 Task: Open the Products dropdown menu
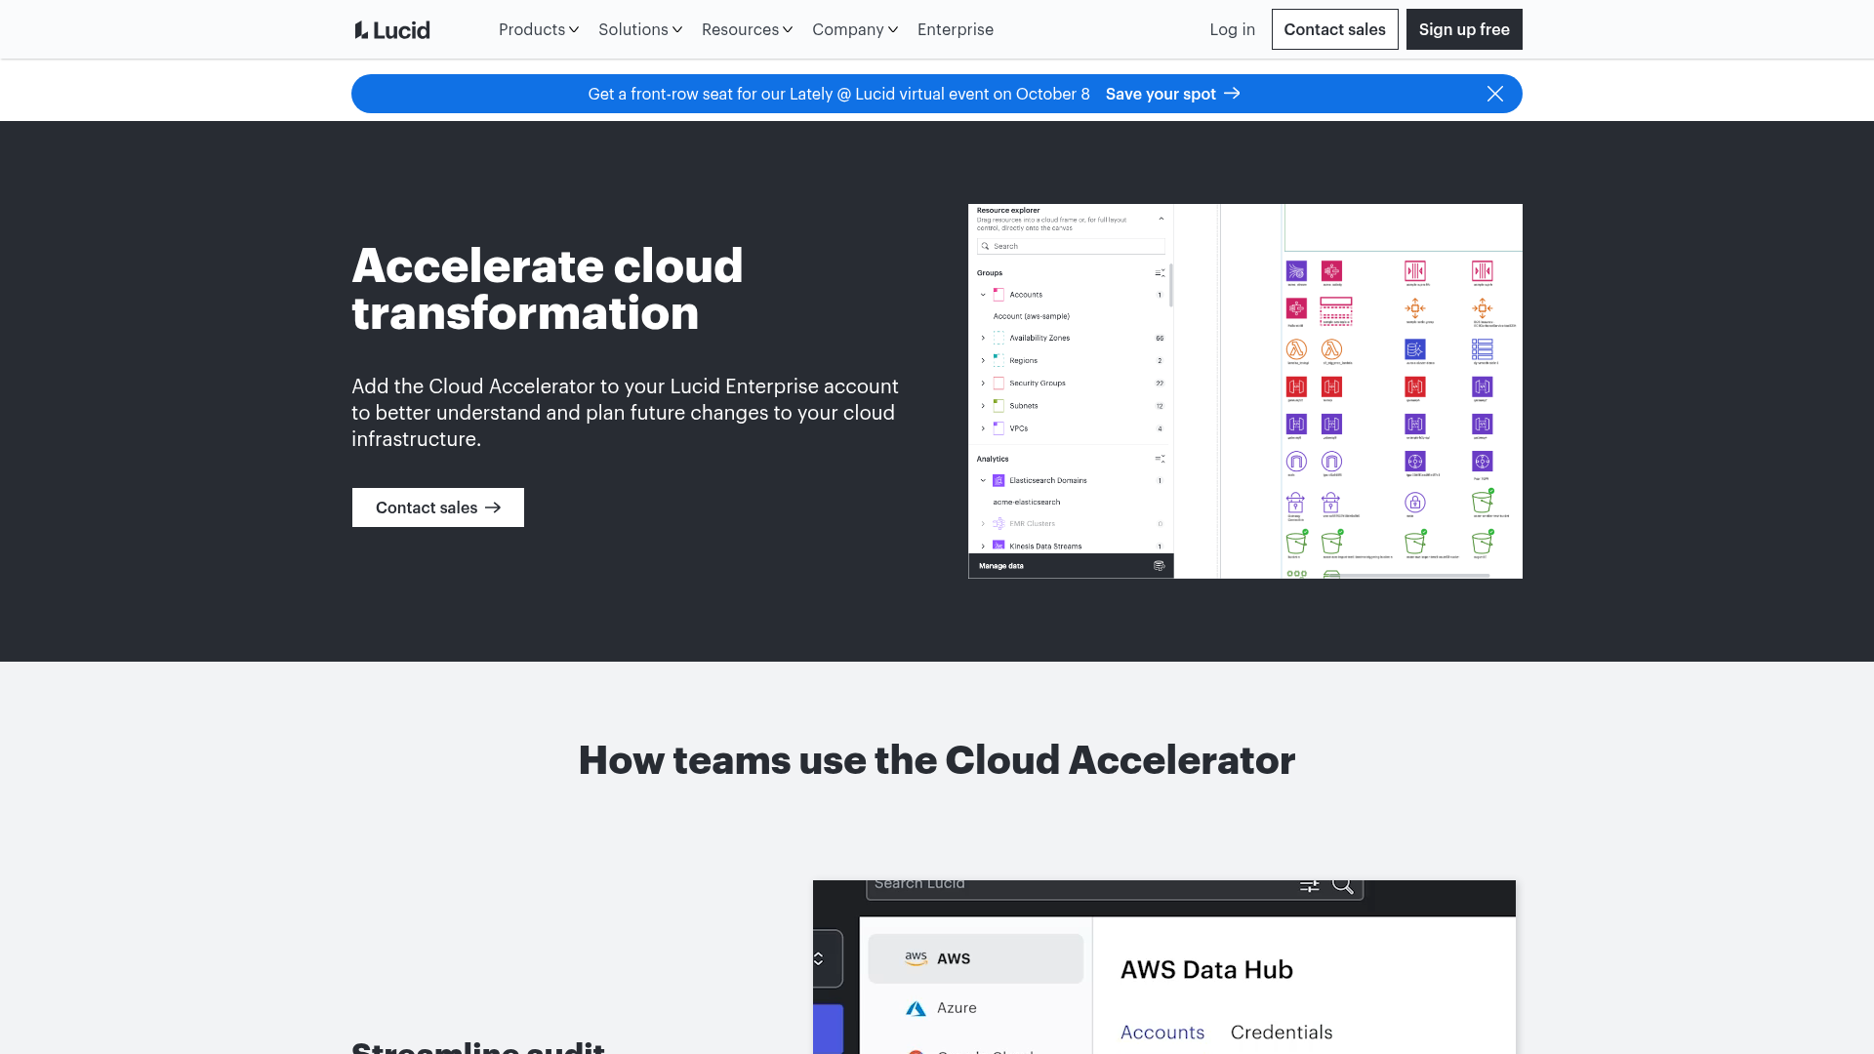539,29
